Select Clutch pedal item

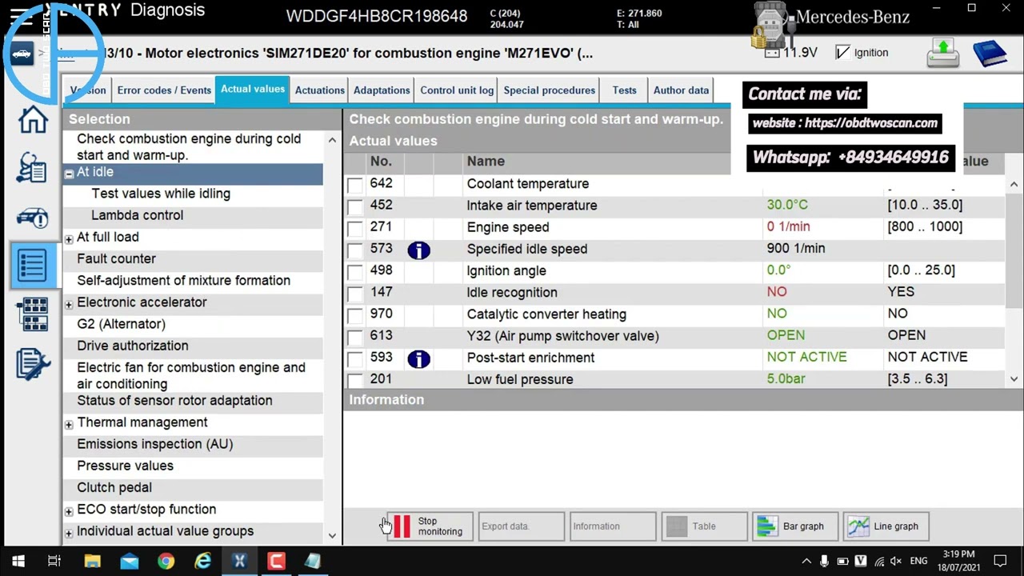pyautogui.click(x=114, y=487)
